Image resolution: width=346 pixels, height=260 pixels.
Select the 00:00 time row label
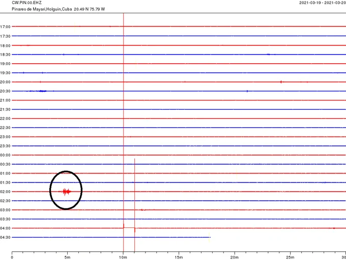click(5, 155)
